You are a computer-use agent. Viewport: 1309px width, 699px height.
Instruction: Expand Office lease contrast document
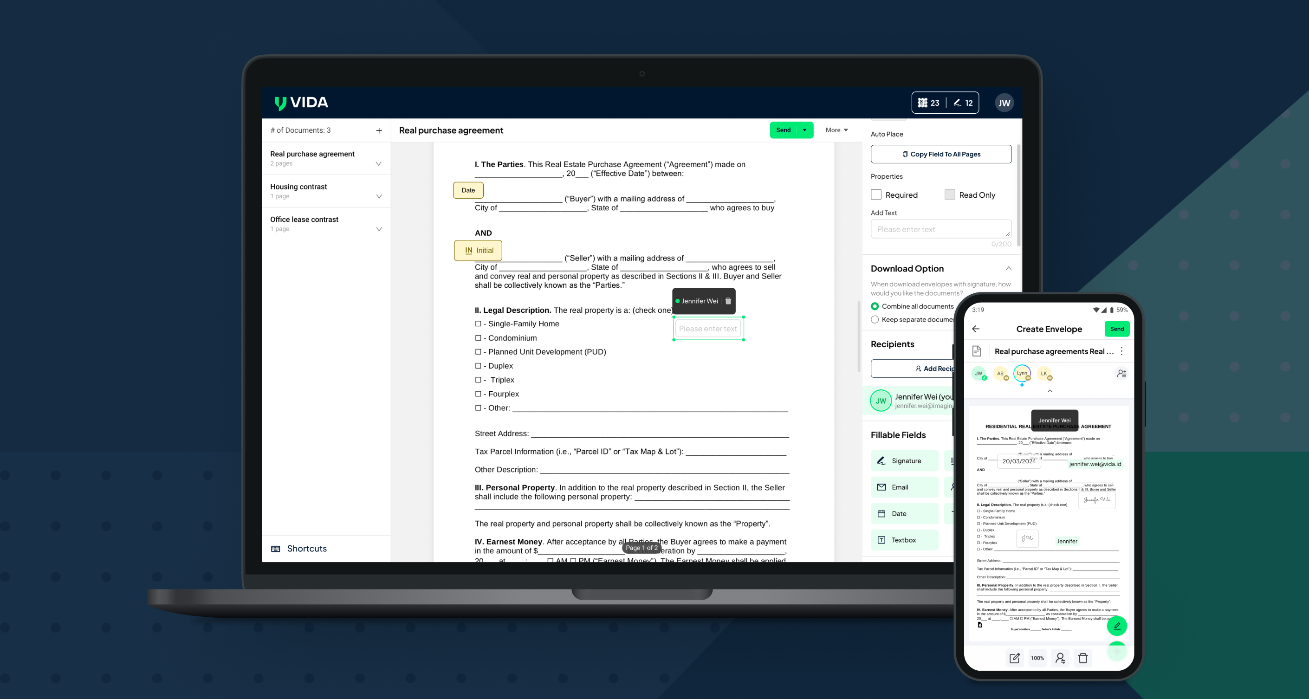pos(379,229)
